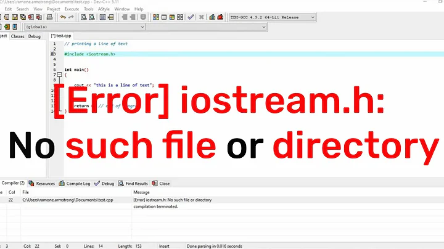
Task: Click the Undo arrow in toolbar
Action: (x=63, y=17)
